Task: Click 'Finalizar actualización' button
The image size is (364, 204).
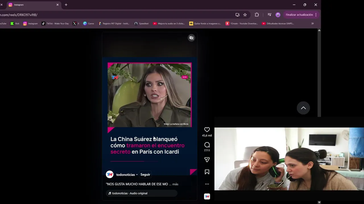Action: [299, 15]
